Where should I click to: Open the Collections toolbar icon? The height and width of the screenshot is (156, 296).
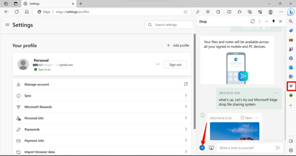[250, 12]
